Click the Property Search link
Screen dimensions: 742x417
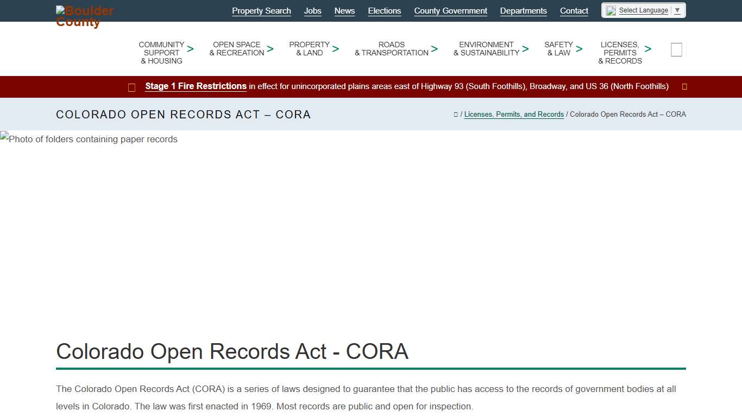click(261, 11)
